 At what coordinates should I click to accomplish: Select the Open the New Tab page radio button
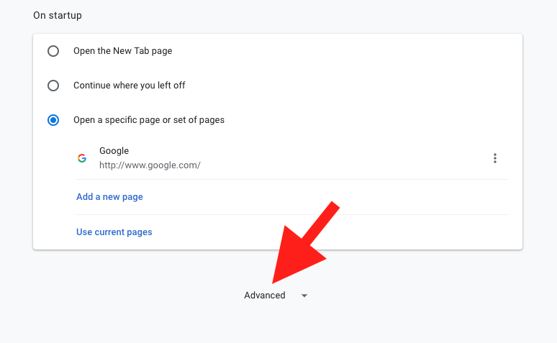point(53,51)
